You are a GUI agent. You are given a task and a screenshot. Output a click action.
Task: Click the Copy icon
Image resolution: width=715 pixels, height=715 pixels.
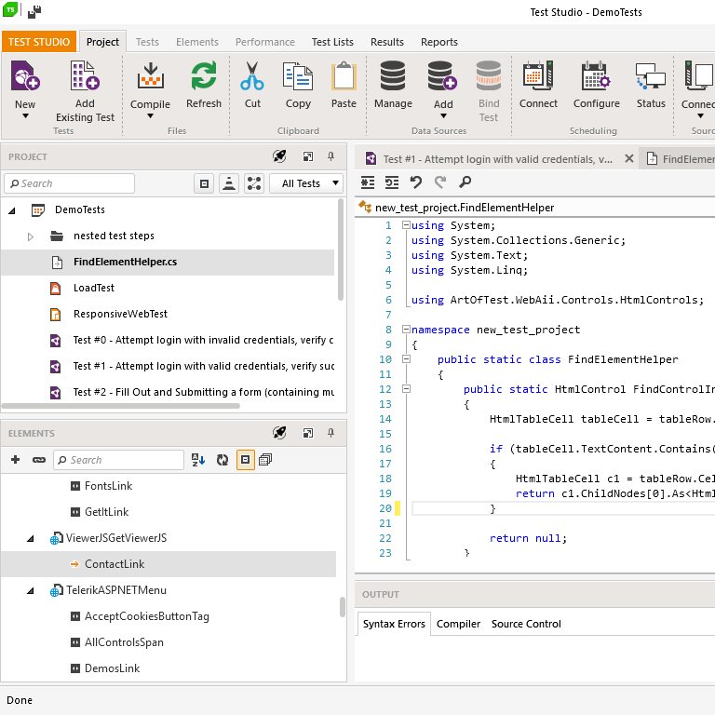pos(298,75)
